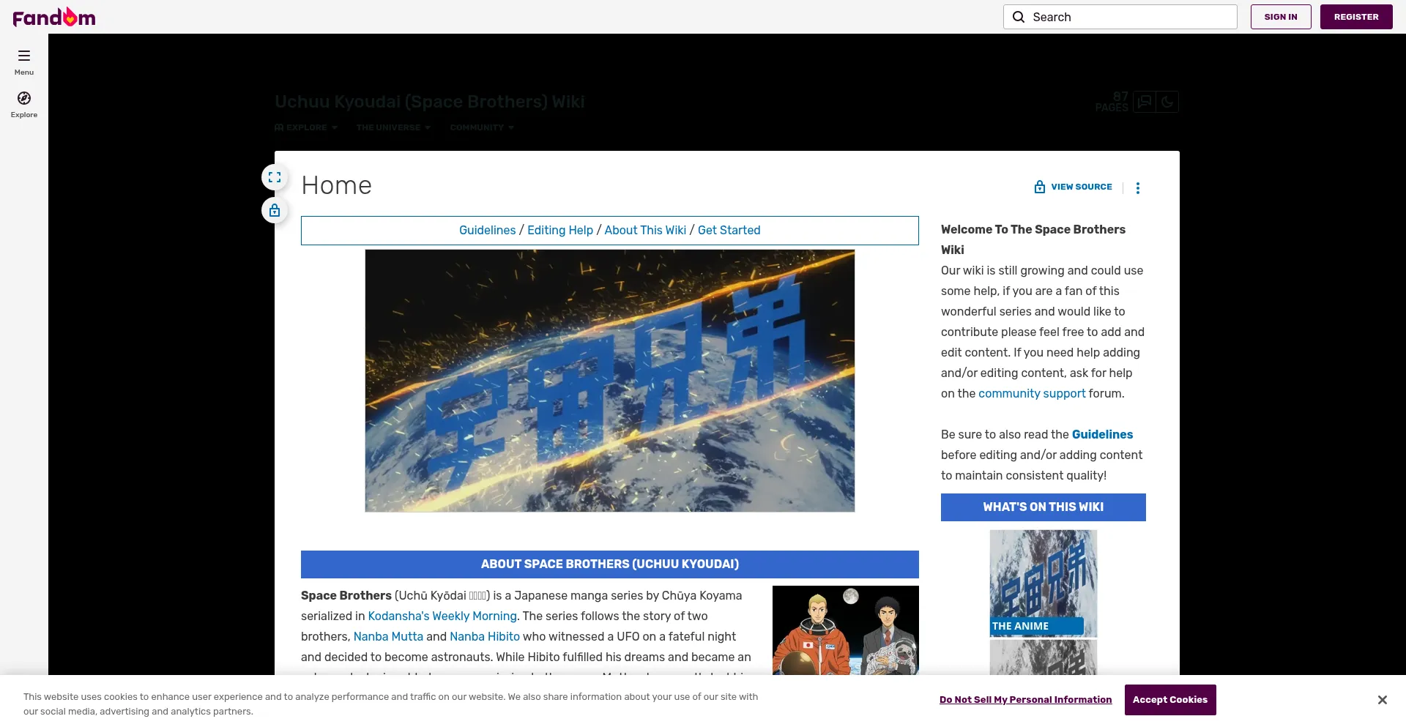The width and height of the screenshot is (1406, 727).
Task: Expand the page to full width
Action: [x=275, y=177]
